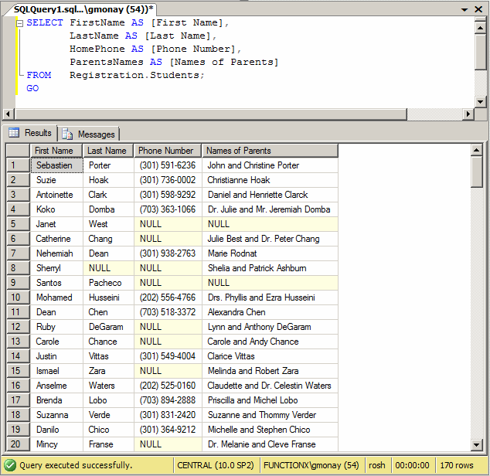Select row 1 via its row header
Viewport: 490px width, 476px height.
(18, 165)
